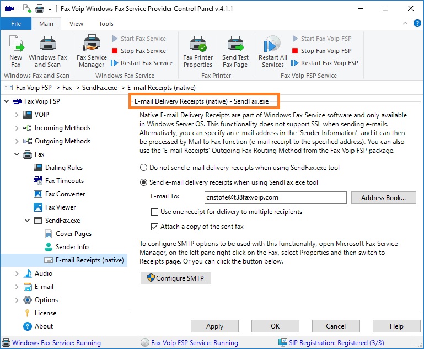This screenshot has height=349, width=424.
Task: Choose Do not send e-mail delivery receipts
Action: (143, 168)
